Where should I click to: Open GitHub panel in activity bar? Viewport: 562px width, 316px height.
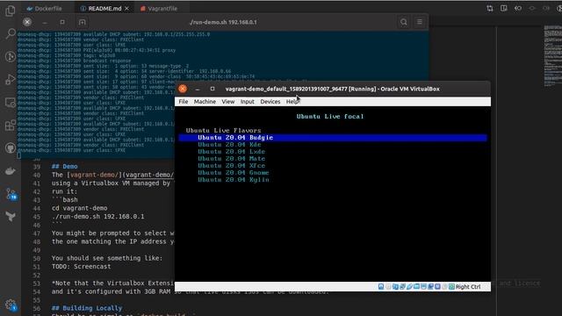pyautogui.click(x=11, y=148)
